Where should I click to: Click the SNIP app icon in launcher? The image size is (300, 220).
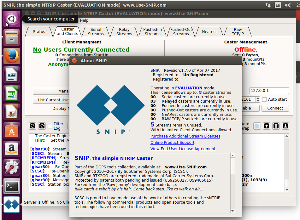11,205
